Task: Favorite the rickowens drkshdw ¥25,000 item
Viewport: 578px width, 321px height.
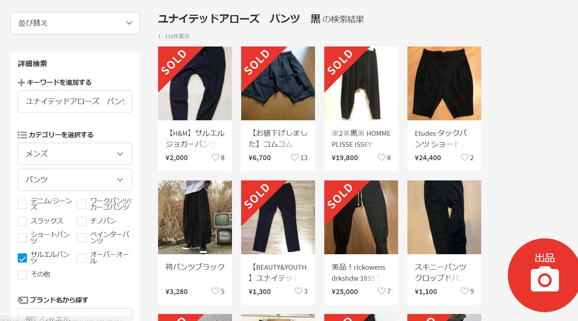Action: 381,291
